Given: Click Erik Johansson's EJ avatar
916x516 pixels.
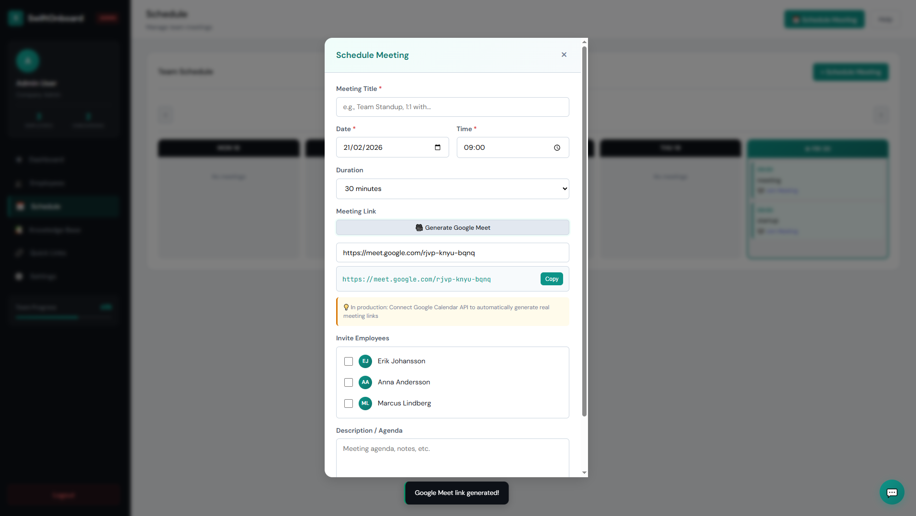Looking at the screenshot, I should pos(365,361).
